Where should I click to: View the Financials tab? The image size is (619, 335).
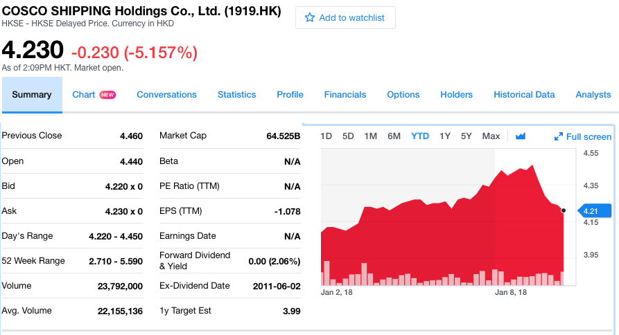(345, 95)
